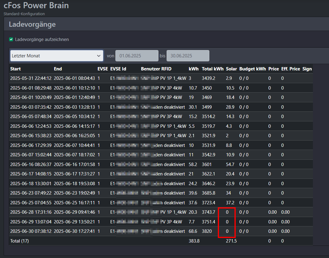Viewport: 329px width, 258px height.
Task: Click the cFos Power Brain title
Action: (x=36, y=5)
